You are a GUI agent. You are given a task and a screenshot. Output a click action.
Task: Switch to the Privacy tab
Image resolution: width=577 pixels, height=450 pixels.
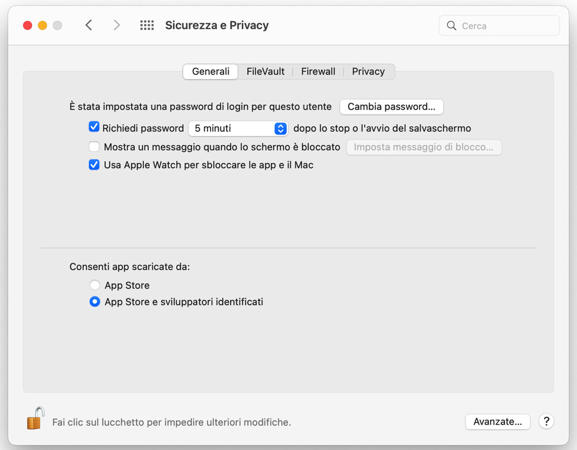(x=368, y=72)
